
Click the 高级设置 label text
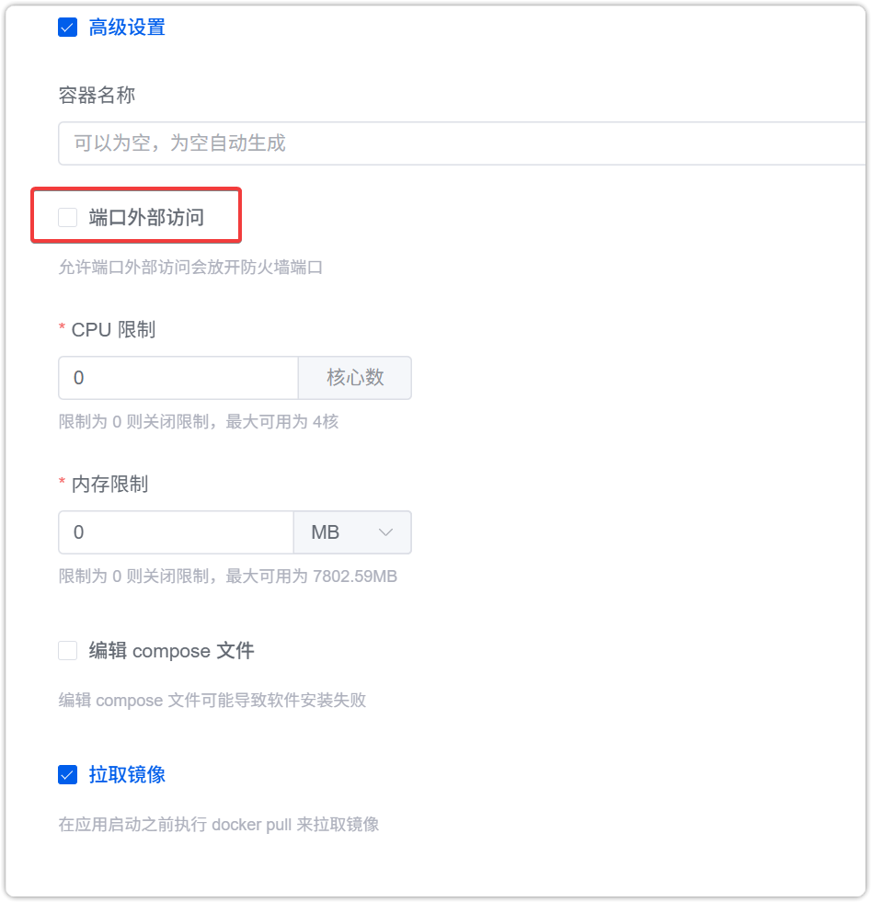(x=127, y=28)
